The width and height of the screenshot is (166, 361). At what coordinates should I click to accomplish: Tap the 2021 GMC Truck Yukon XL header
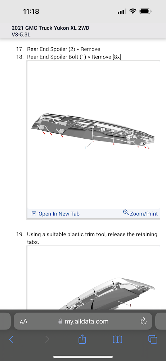(50, 28)
